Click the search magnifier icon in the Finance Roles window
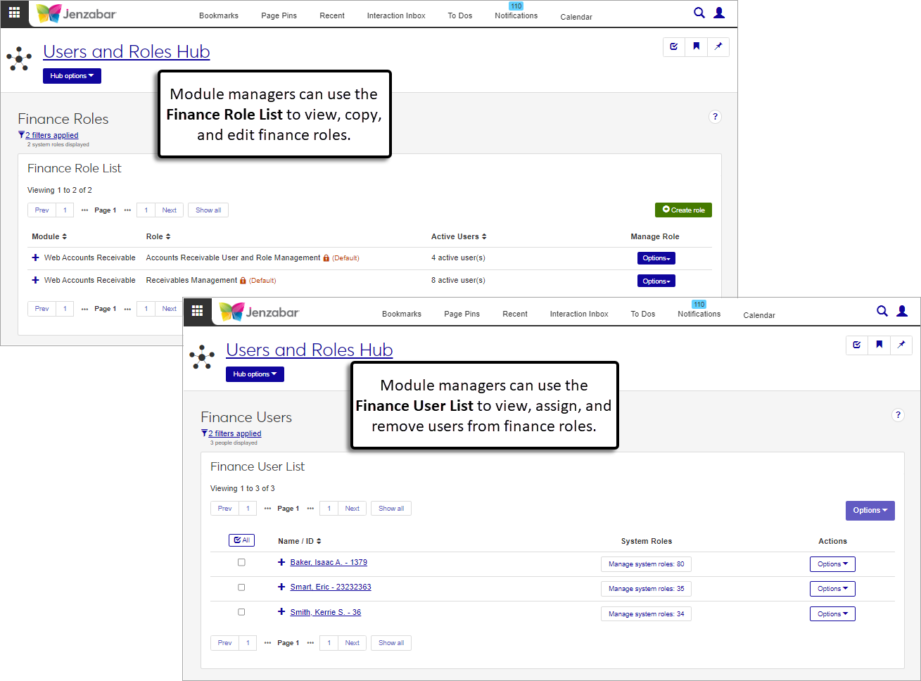Viewport: 921px width, 681px height. [x=699, y=13]
